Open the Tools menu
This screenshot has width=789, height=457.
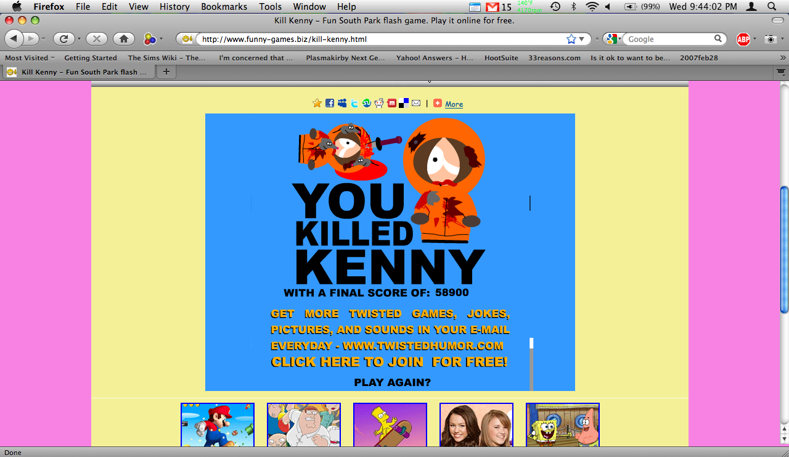270,7
